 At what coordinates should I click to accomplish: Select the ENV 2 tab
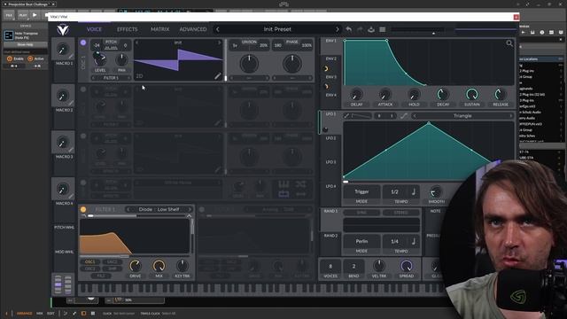coord(330,58)
